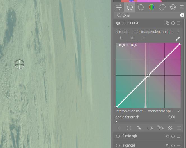This screenshot has height=148, width=186.
Task: Activate the tone curve color picker
Action: pos(178,39)
